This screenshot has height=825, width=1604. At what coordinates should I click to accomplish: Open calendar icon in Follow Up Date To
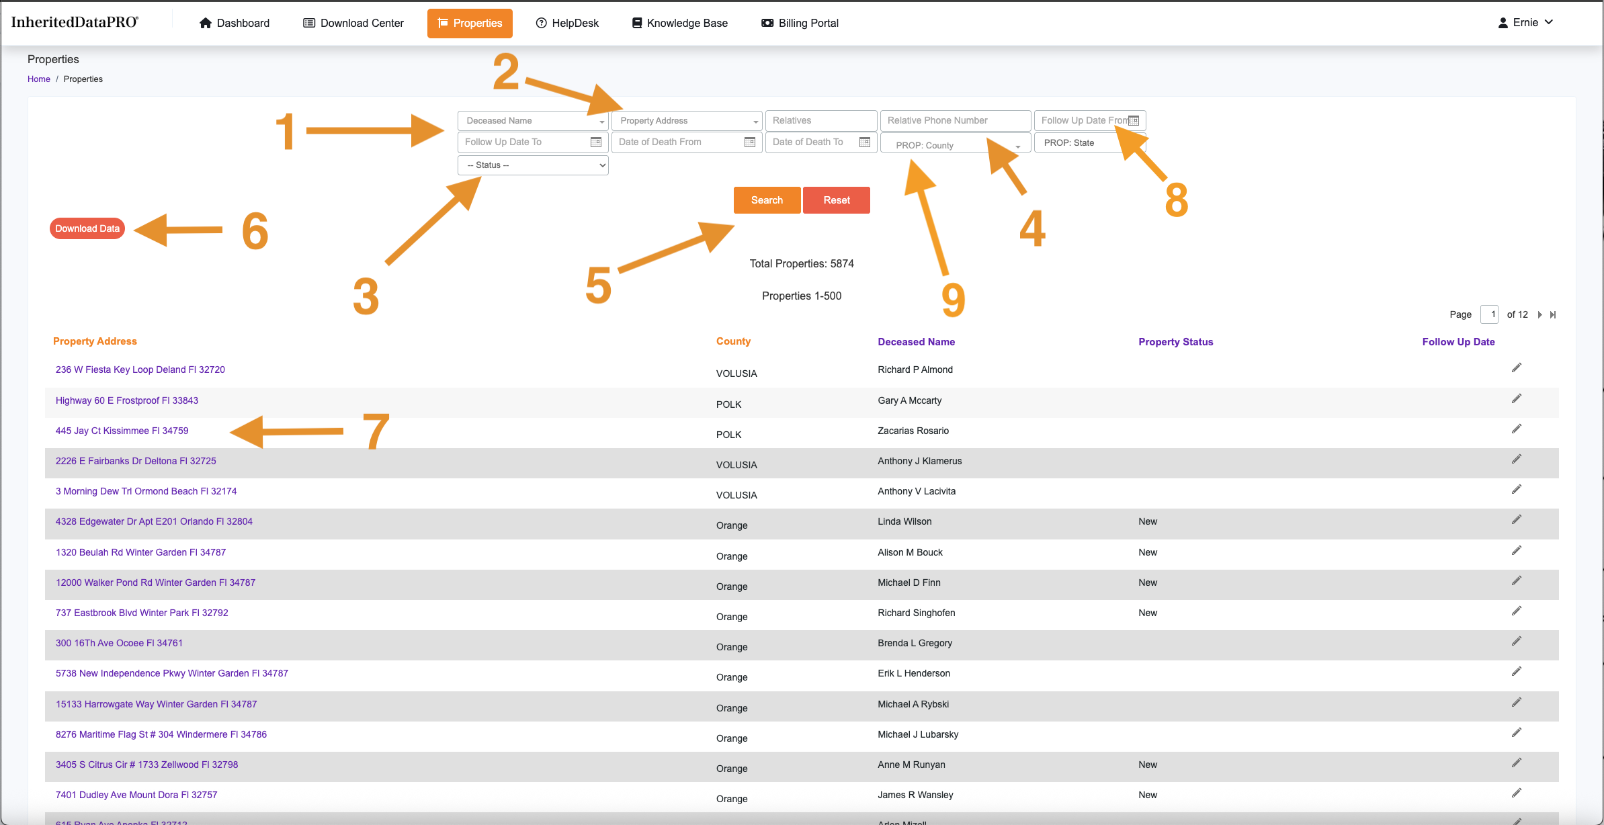pos(596,142)
